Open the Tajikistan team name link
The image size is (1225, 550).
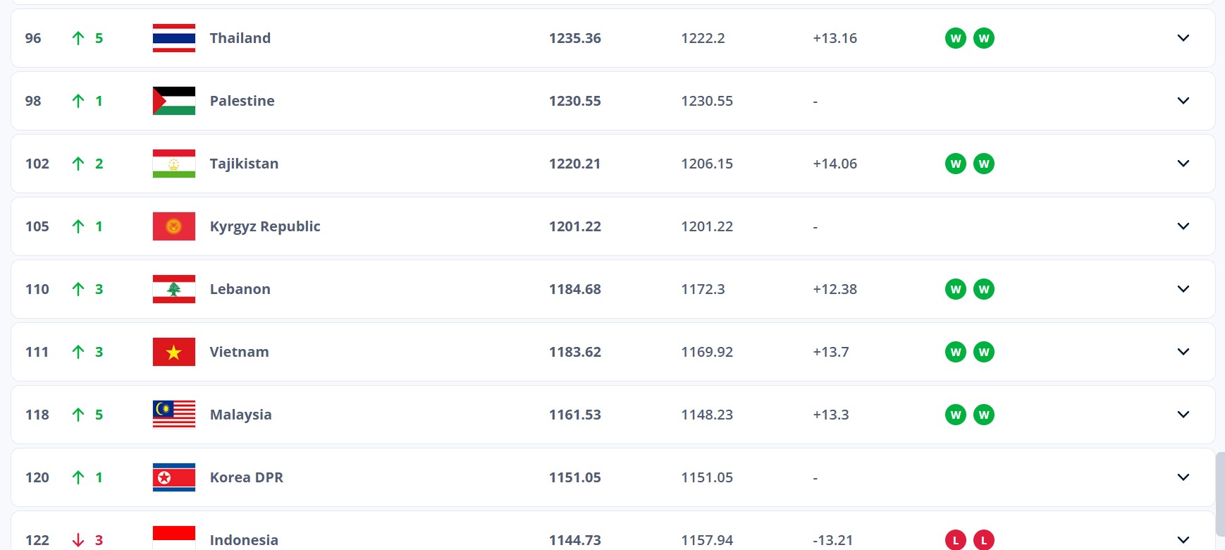point(244,164)
